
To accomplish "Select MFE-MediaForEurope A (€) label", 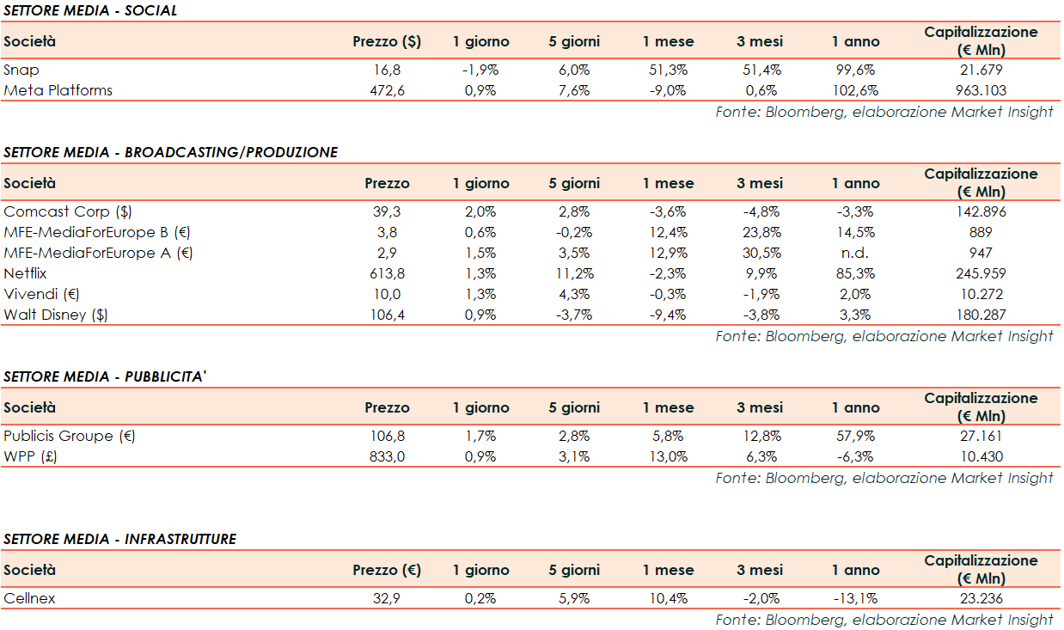I will [x=99, y=253].
